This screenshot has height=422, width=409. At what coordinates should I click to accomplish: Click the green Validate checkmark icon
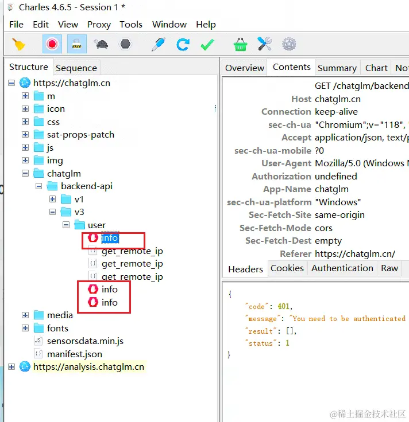[207, 44]
